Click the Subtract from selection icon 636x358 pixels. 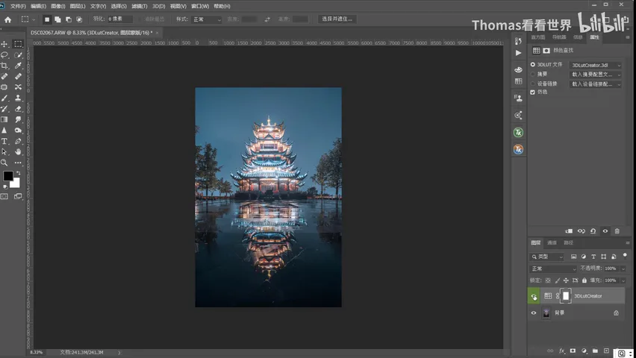tap(69, 19)
